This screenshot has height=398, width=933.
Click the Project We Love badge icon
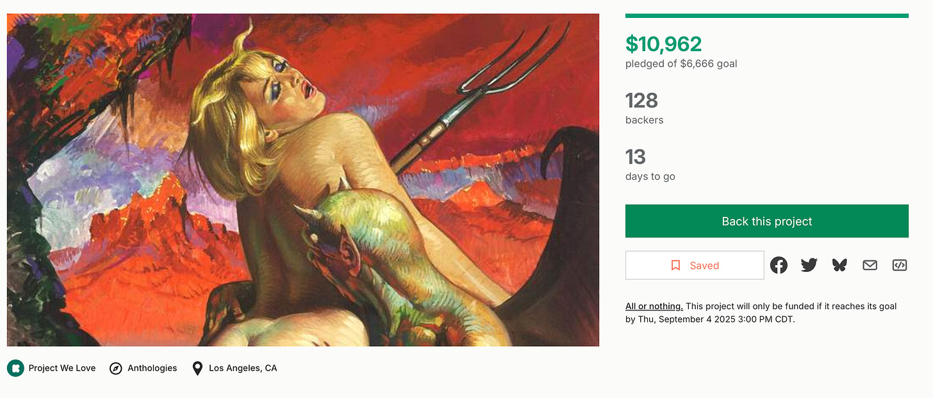pos(15,368)
